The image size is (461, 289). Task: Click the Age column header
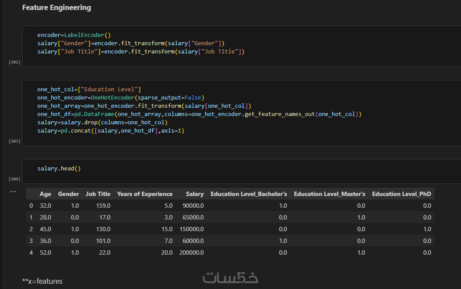pyautogui.click(x=45, y=194)
